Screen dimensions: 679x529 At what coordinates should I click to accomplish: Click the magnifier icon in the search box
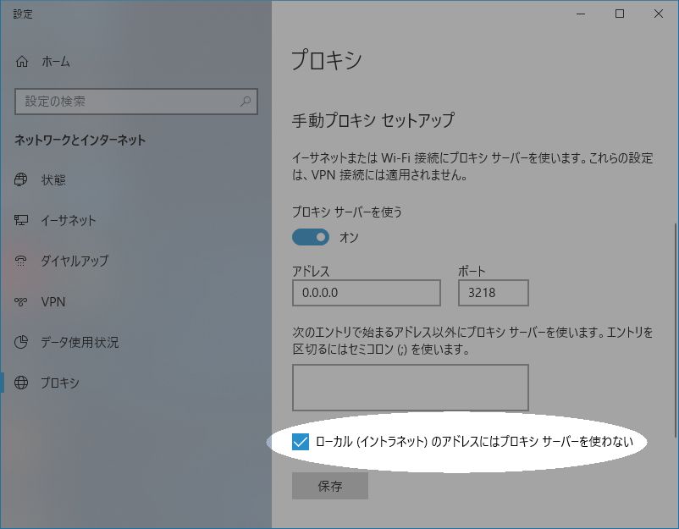pyautogui.click(x=246, y=101)
